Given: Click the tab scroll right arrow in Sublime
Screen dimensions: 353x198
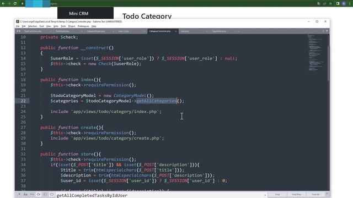Looking at the screenshot, I should tap(20, 31).
